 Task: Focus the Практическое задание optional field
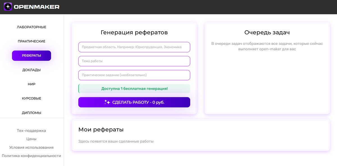(x=134, y=75)
